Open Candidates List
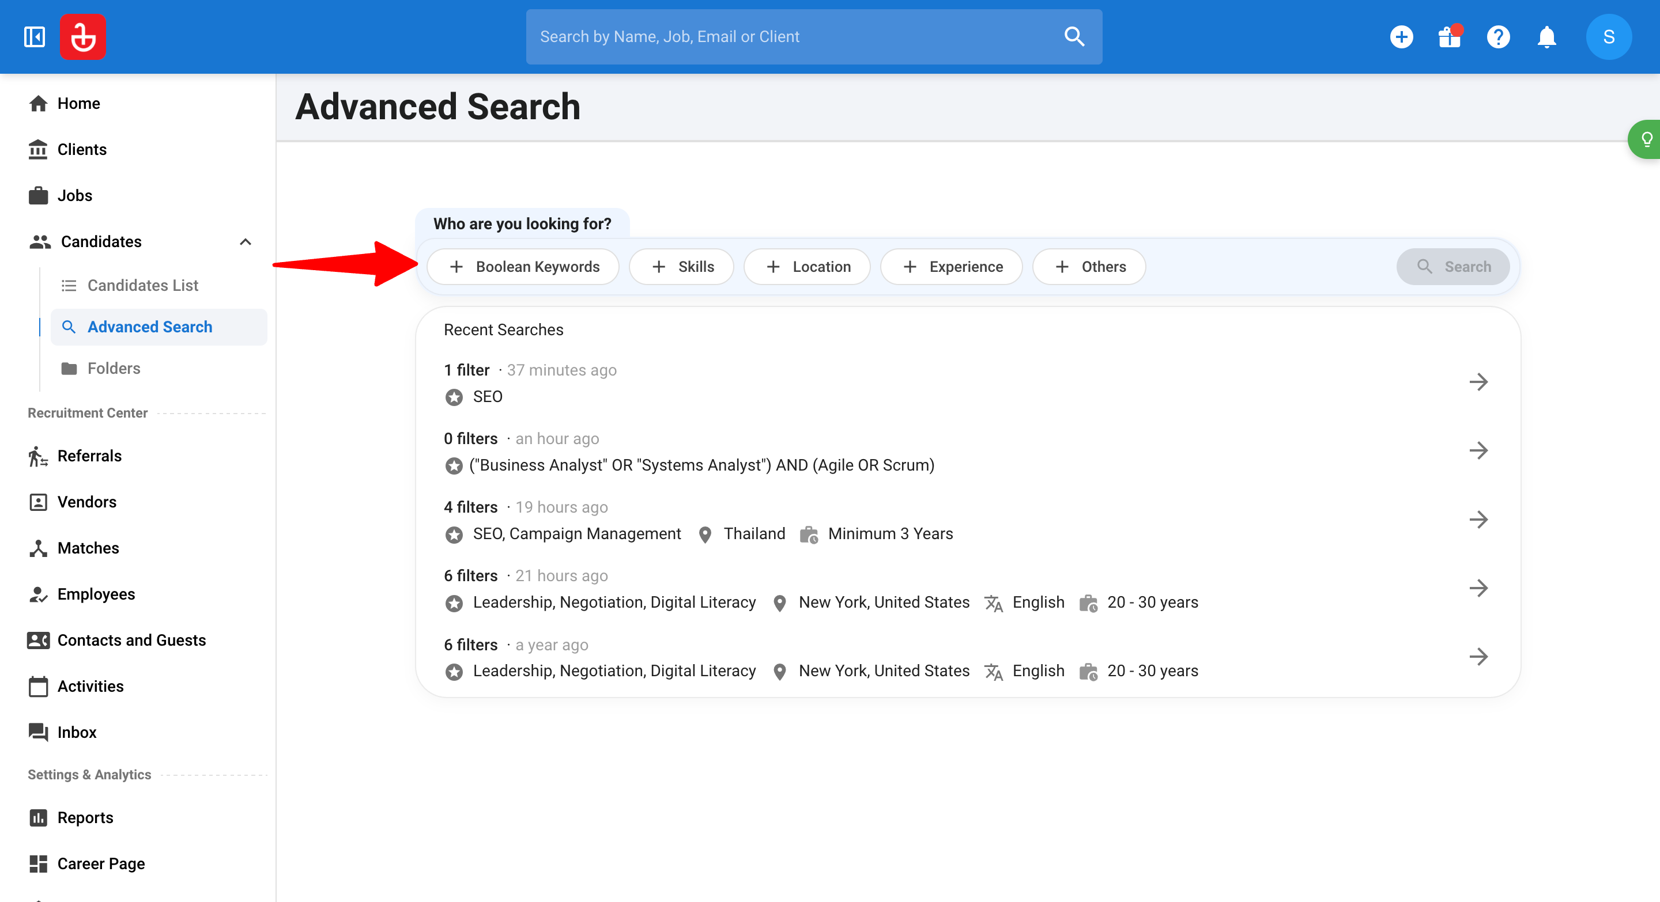The height and width of the screenshot is (902, 1660). pyautogui.click(x=159, y=285)
